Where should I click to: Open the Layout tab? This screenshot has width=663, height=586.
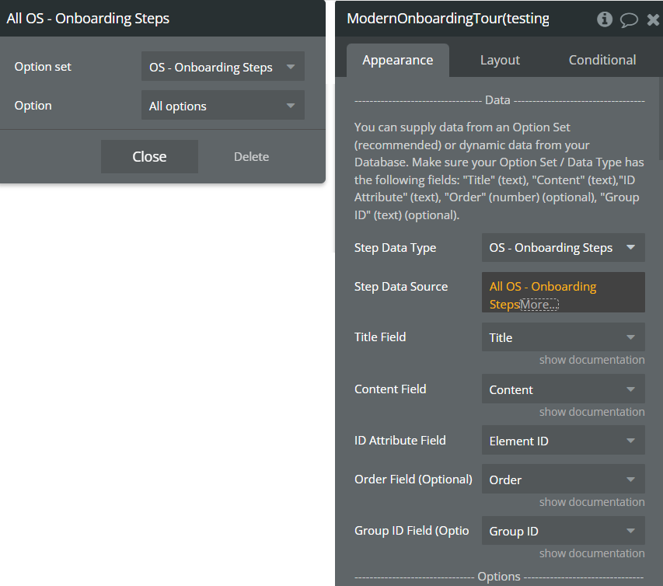(x=500, y=60)
